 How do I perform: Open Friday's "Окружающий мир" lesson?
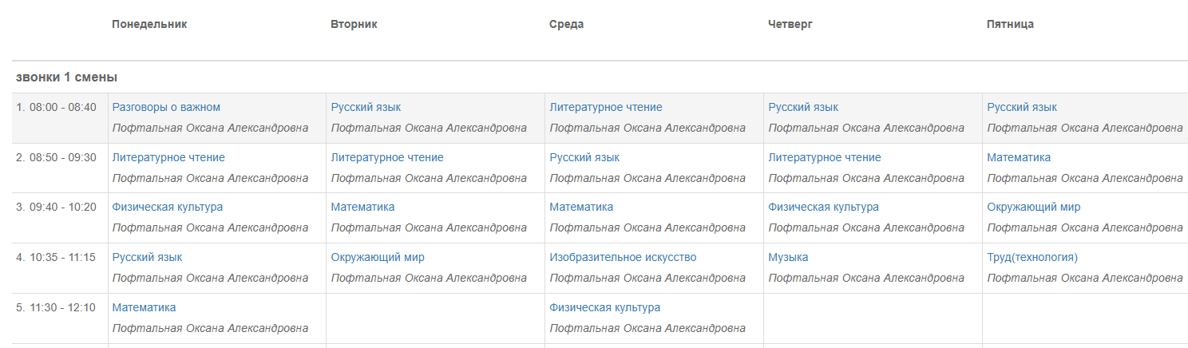[1034, 208]
